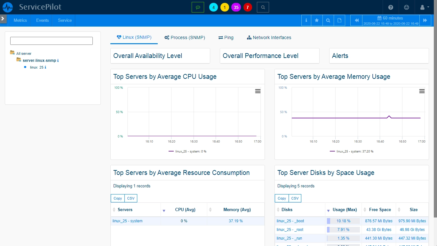Screen dimensions: 437x246
Task: Sort by CPU (Avg) column
Action: 184,210
